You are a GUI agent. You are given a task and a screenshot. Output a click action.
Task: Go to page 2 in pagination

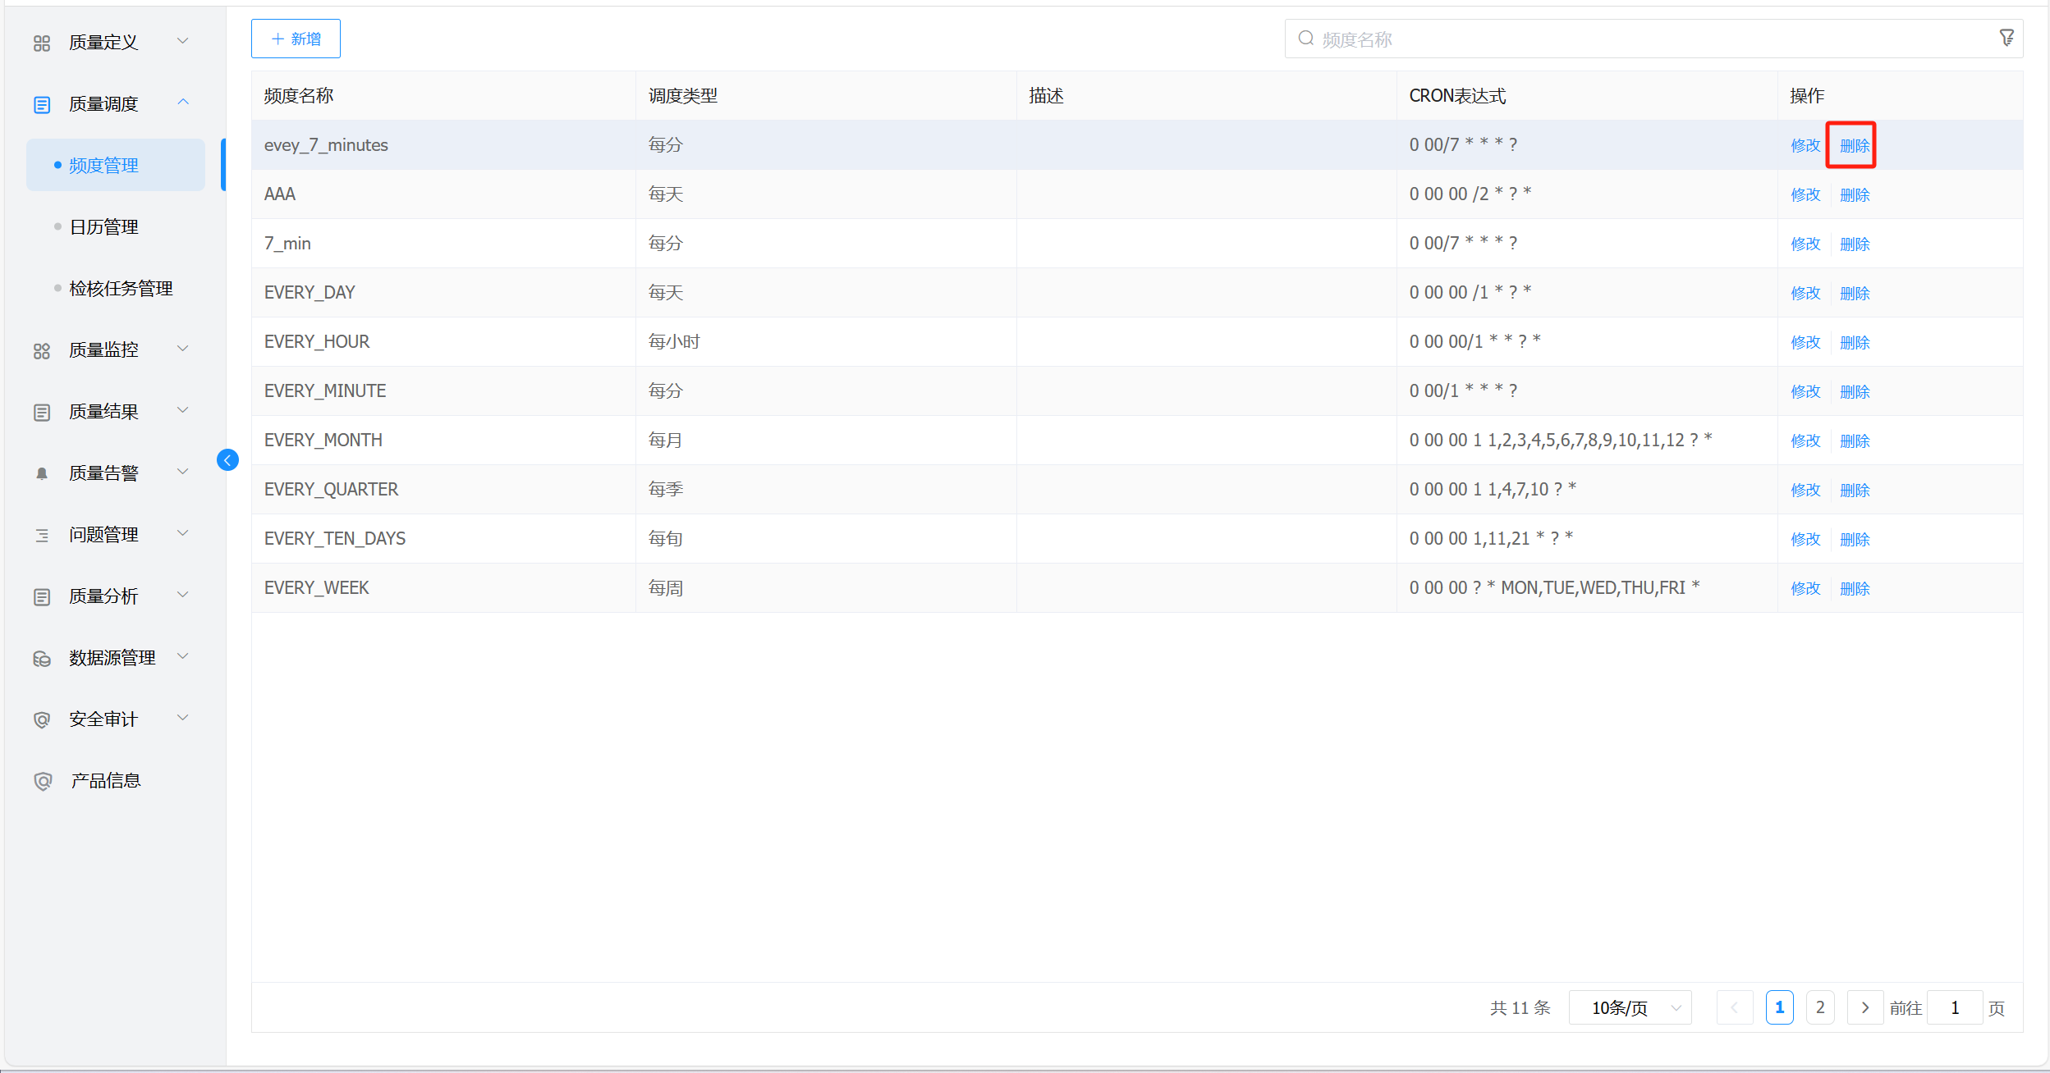click(1819, 1007)
